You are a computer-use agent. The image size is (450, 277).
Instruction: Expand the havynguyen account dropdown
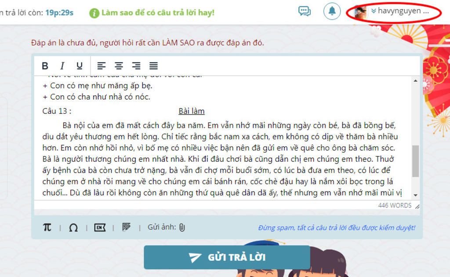(374, 11)
